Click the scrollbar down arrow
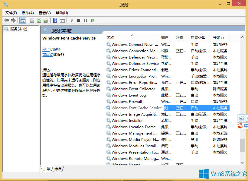 pyautogui.click(x=242, y=163)
